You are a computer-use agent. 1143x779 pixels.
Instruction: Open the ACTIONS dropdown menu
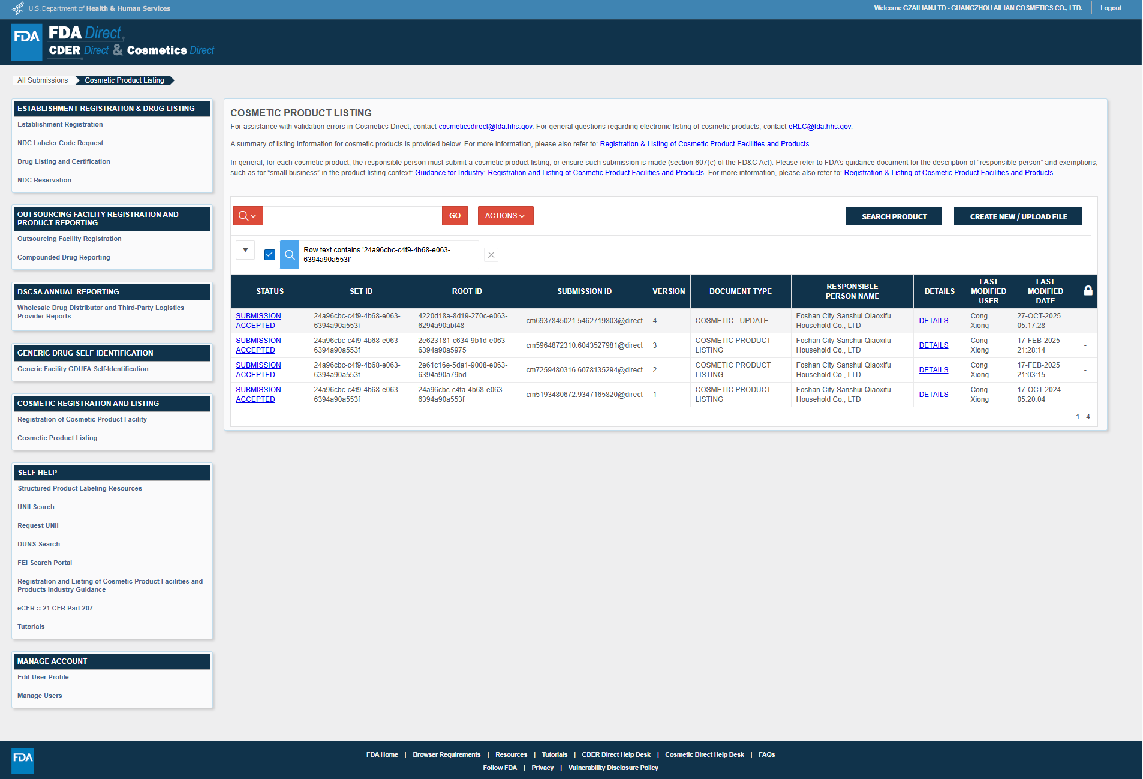(505, 216)
